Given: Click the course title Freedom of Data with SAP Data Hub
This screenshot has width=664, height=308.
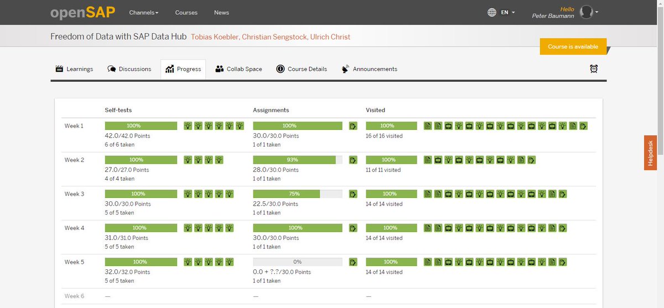Looking at the screenshot, I should click(118, 37).
